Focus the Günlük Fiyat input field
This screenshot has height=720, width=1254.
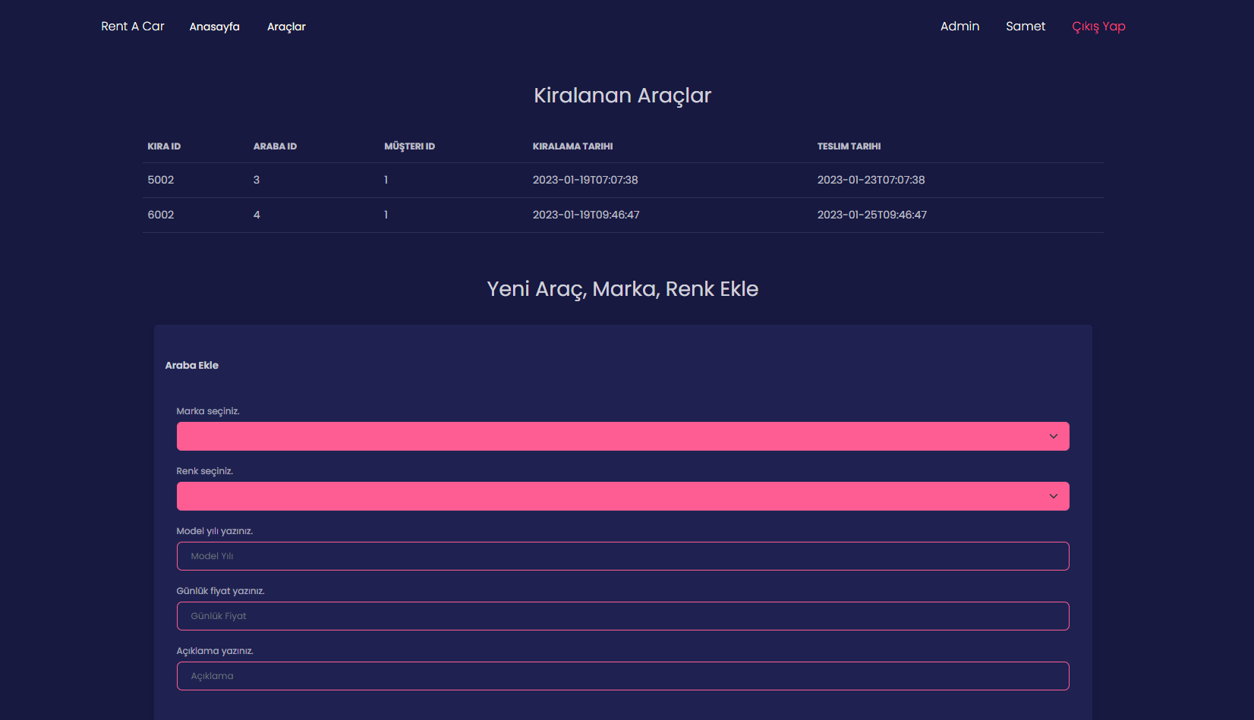(622, 615)
